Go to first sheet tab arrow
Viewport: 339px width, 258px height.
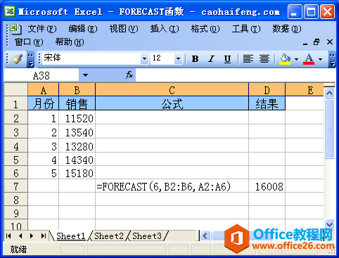8,236
